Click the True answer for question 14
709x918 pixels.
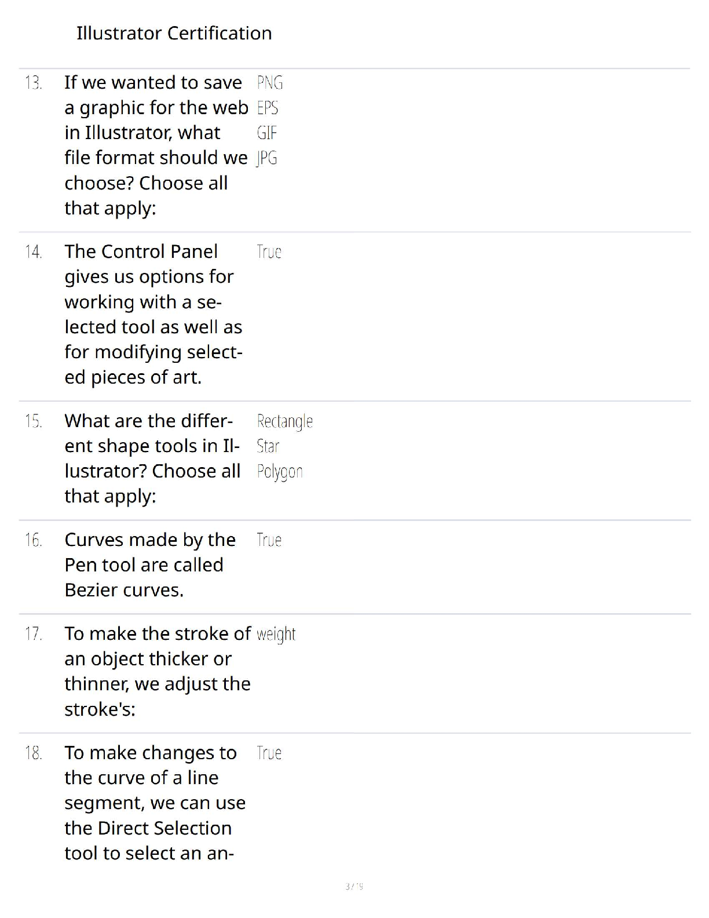(269, 252)
